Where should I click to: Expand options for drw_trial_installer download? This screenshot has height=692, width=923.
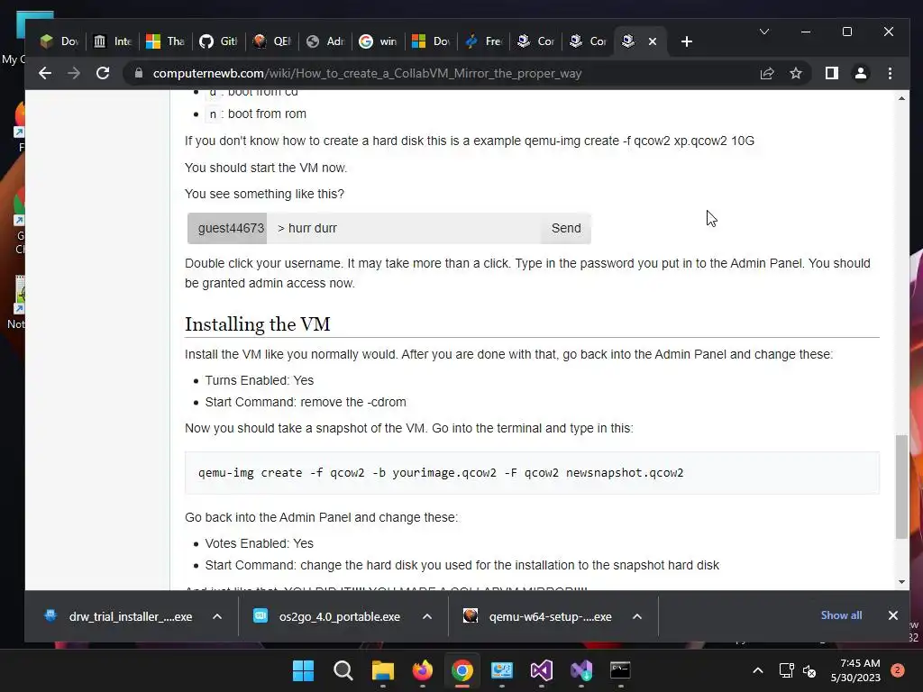point(217,616)
